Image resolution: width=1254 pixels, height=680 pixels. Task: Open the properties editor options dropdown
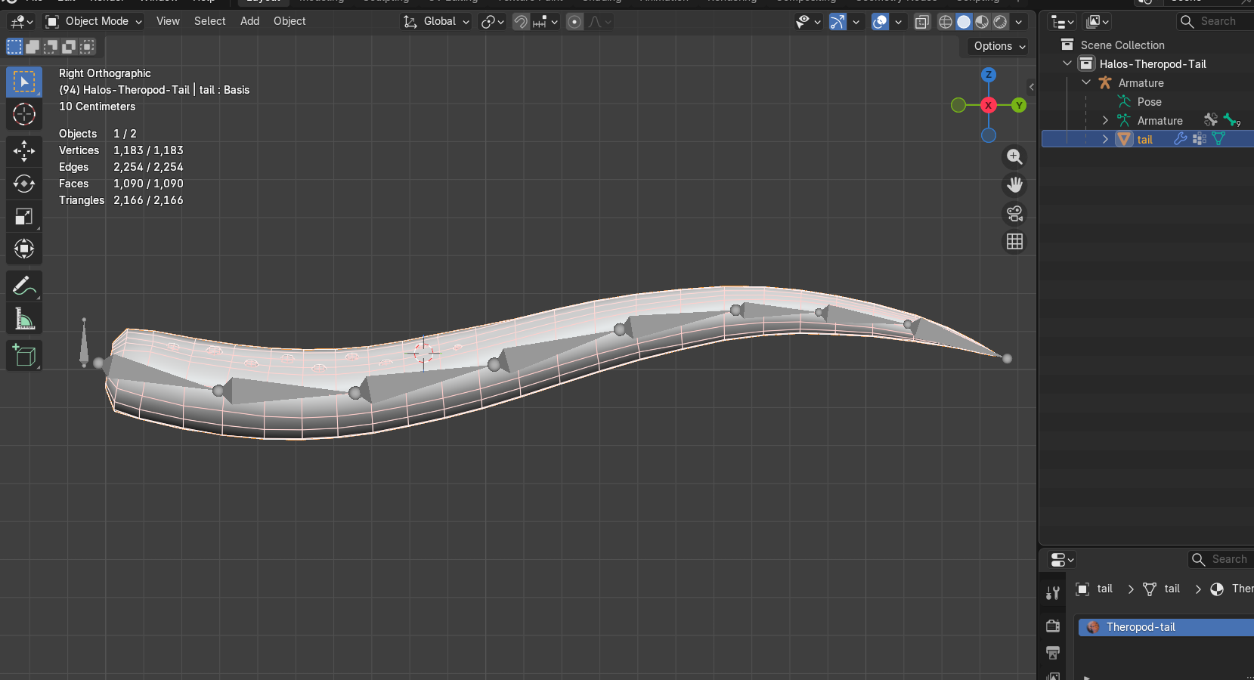(1062, 560)
